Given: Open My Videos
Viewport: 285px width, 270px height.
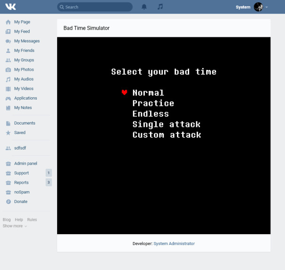Looking at the screenshot, I should click(x=24, y=89).
